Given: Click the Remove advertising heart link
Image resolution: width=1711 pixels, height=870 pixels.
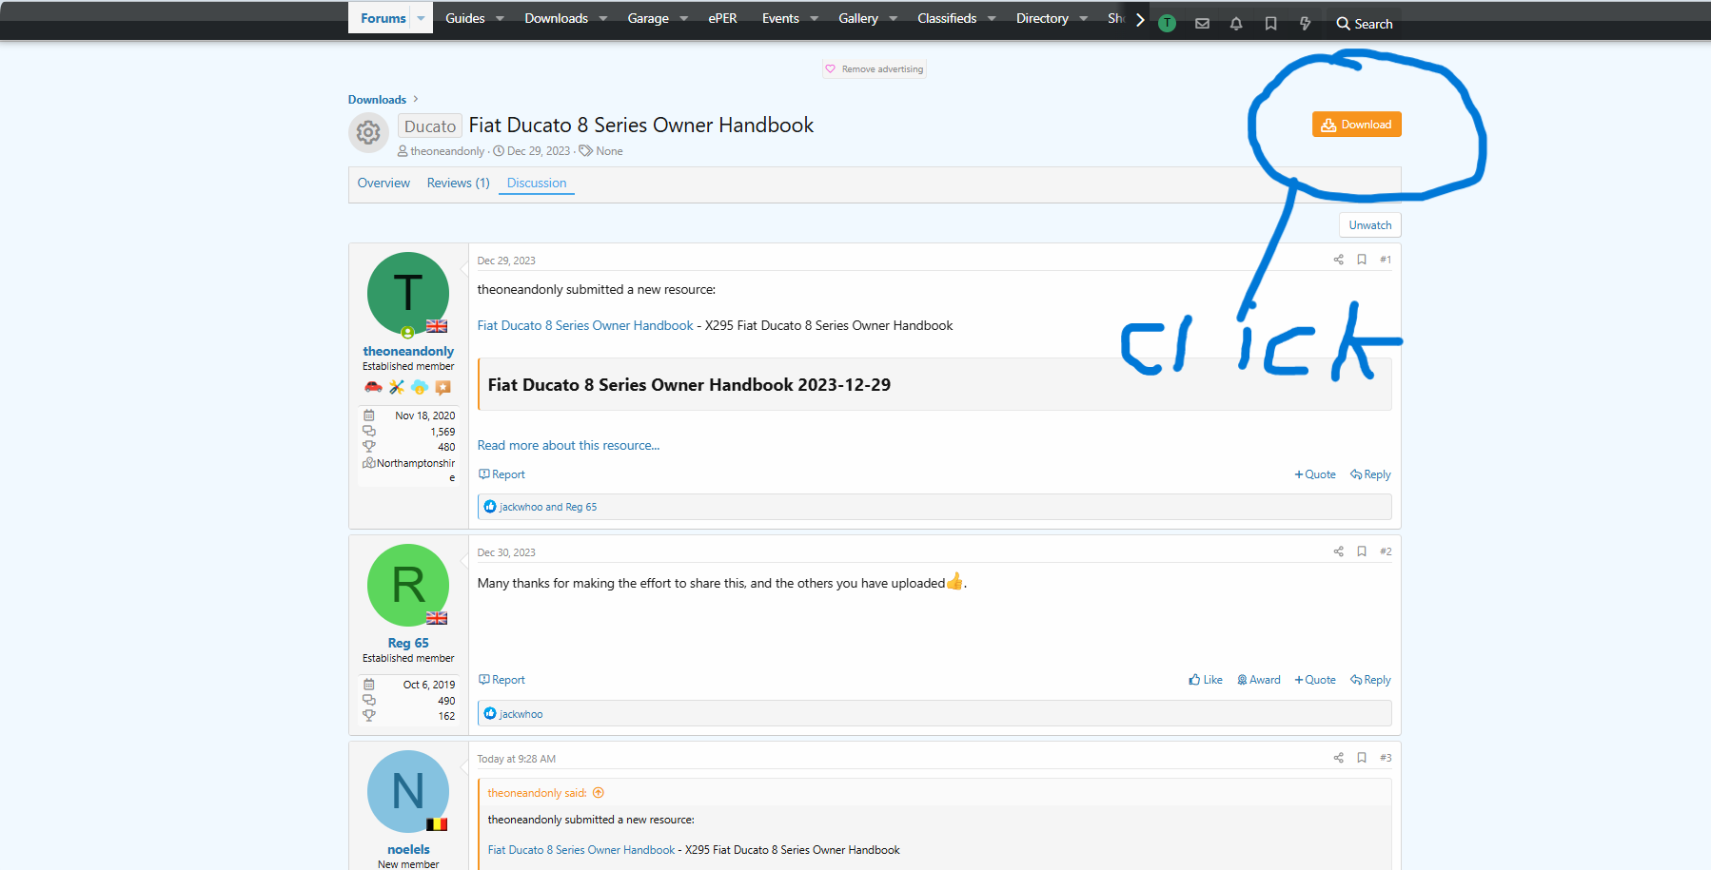Looking at the screenshot, I should 875,69.
